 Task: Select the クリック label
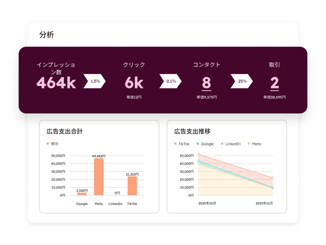[x=134, y=65]
